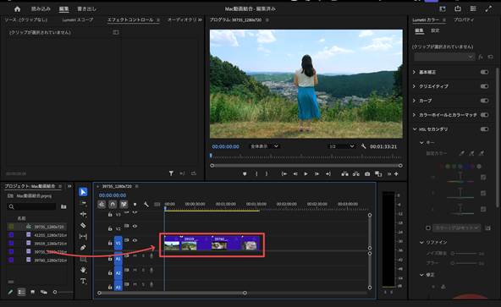Mark Out point in program monitor
Screen dimensions: 501x307
pos(267,173)
